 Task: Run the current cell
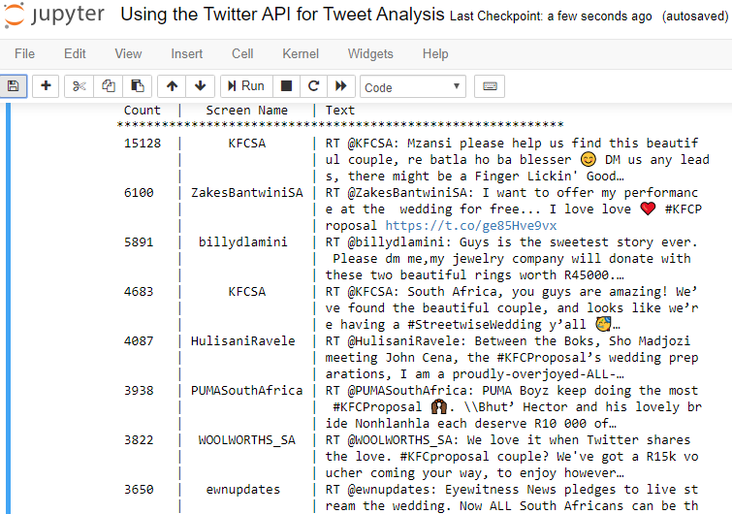point(246,86)
